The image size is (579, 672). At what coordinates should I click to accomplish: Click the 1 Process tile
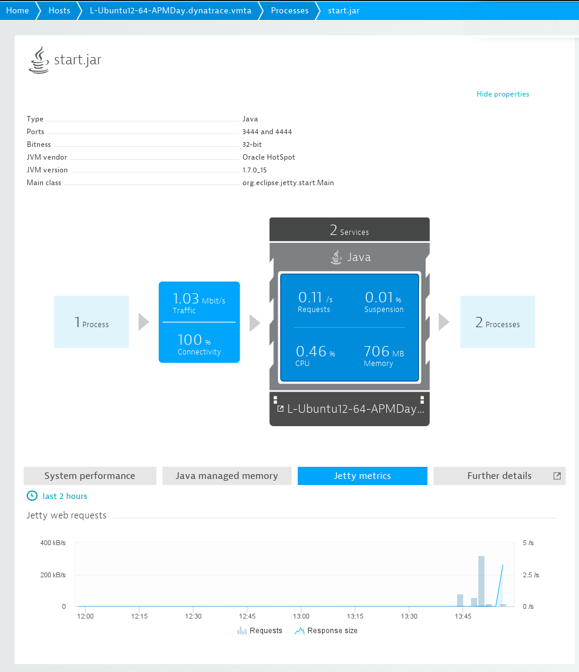[x=92, y=322]
